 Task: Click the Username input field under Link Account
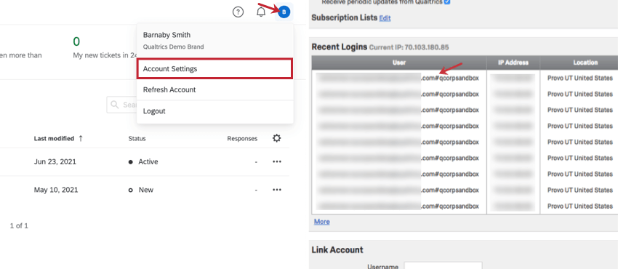[x=443, y=265]
